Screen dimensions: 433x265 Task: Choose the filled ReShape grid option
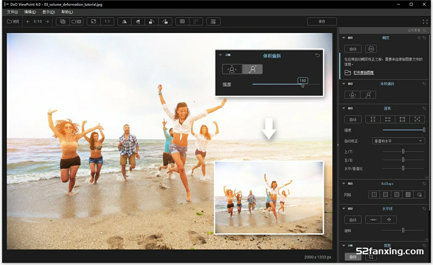pyautogui.click(x=408, y=194)
